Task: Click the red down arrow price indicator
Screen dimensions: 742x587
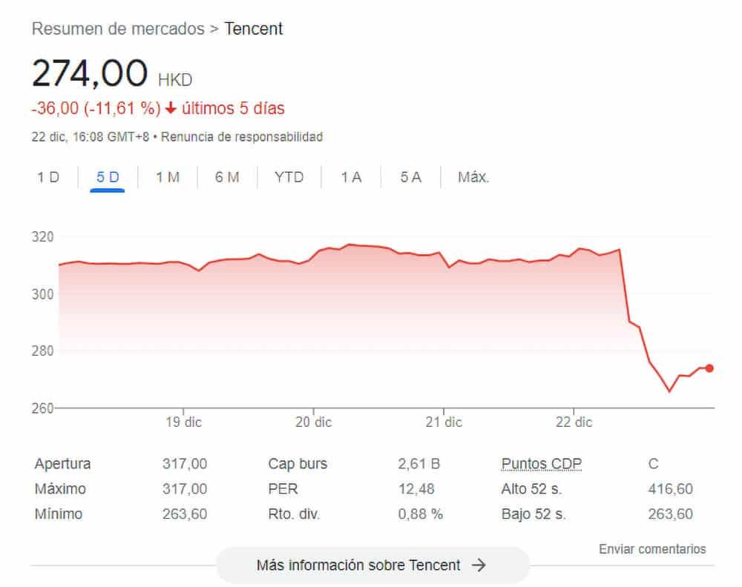Action: (171, 108)
